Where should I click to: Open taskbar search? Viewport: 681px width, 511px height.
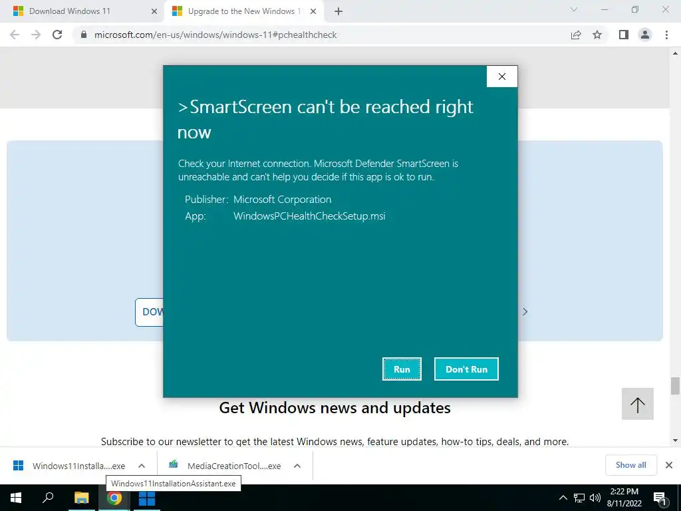point(48,498)
